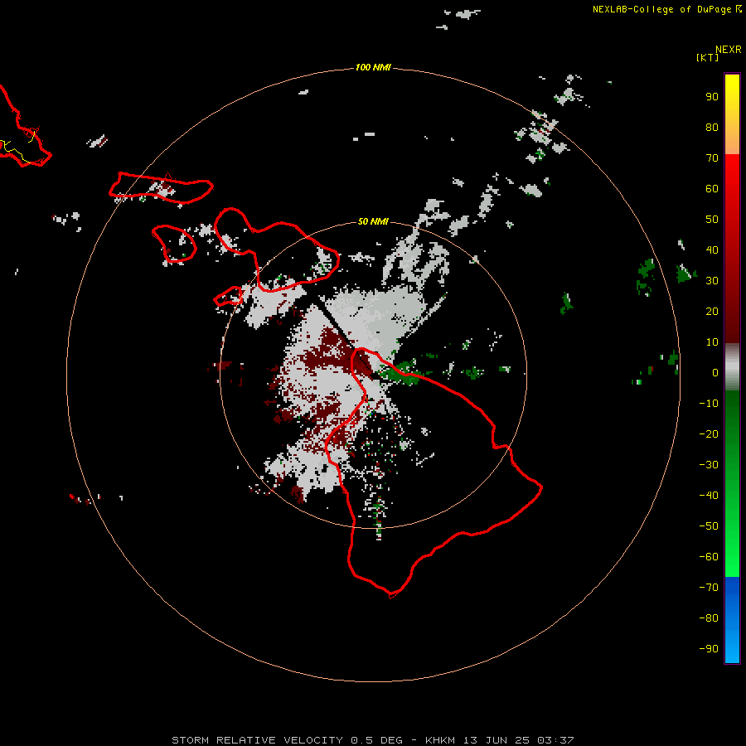This screenshot has width=746, height=746.
Task: Click the -50 value on the velocity scale
Action: (x=709, y=526)
